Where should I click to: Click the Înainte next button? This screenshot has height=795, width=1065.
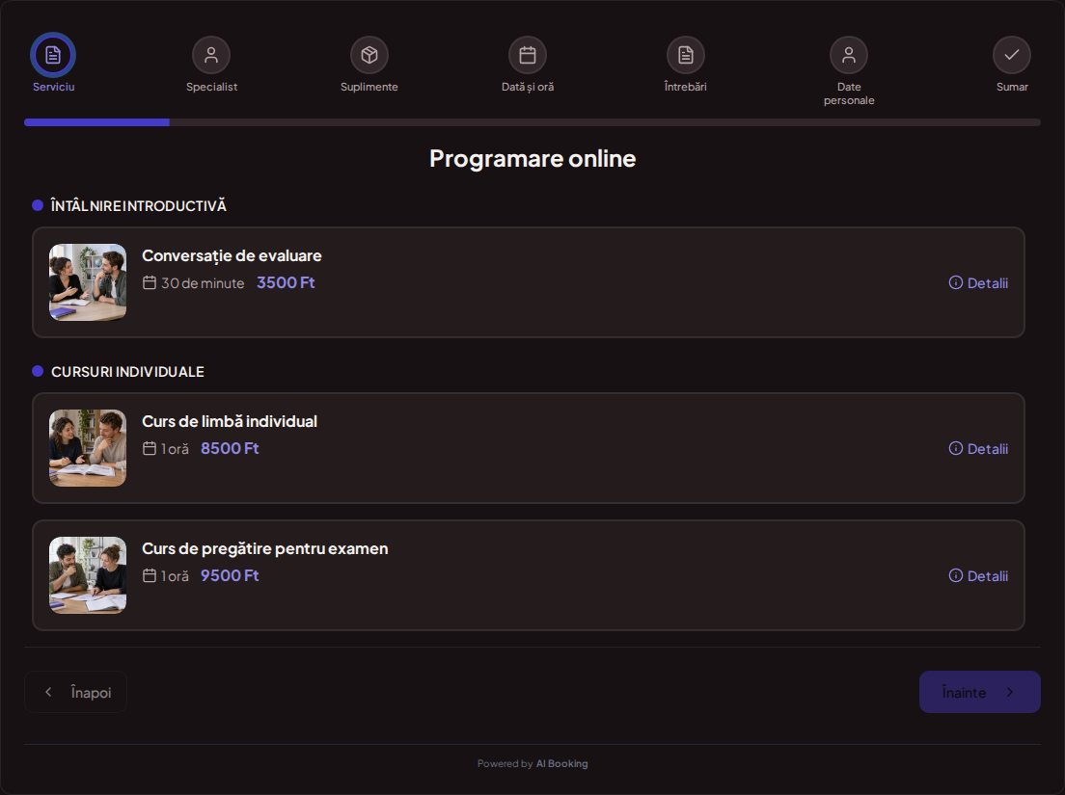coord(979,692)
